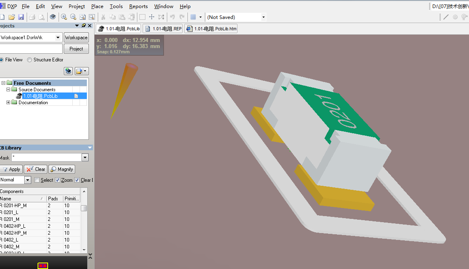Close the Projects panel

(90, 26)
